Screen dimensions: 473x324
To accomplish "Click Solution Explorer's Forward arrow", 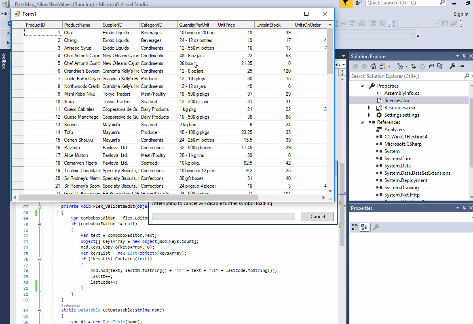I will coord(364,66).
